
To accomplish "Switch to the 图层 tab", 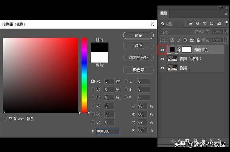I will point(164,14).
